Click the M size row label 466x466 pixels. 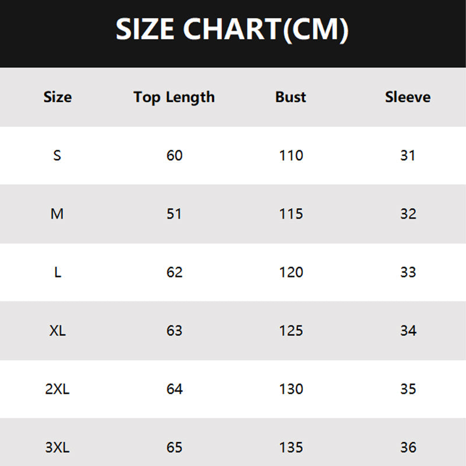(57, 214)
